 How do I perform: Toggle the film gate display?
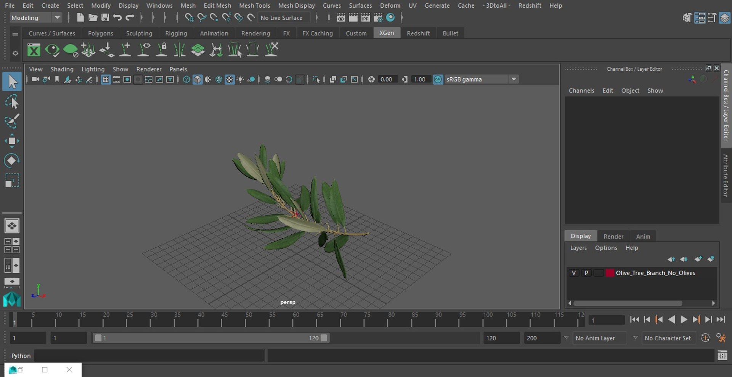(x=116, y=79)
